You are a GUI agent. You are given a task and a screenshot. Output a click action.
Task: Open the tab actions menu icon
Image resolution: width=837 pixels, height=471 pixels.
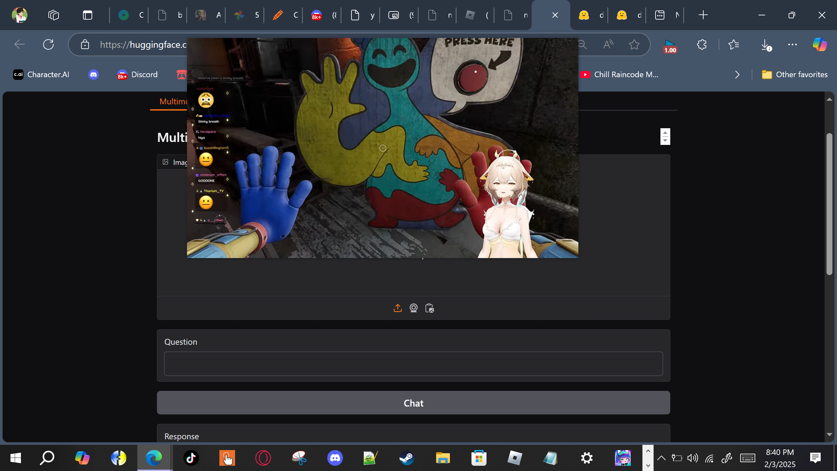pyautogui.click(x=88, y=15)
